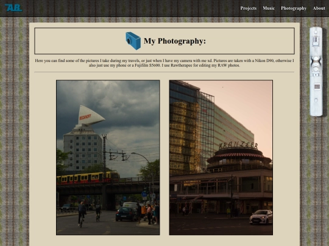Click the metal remote-style scroll widget

(x=316, y=72)
